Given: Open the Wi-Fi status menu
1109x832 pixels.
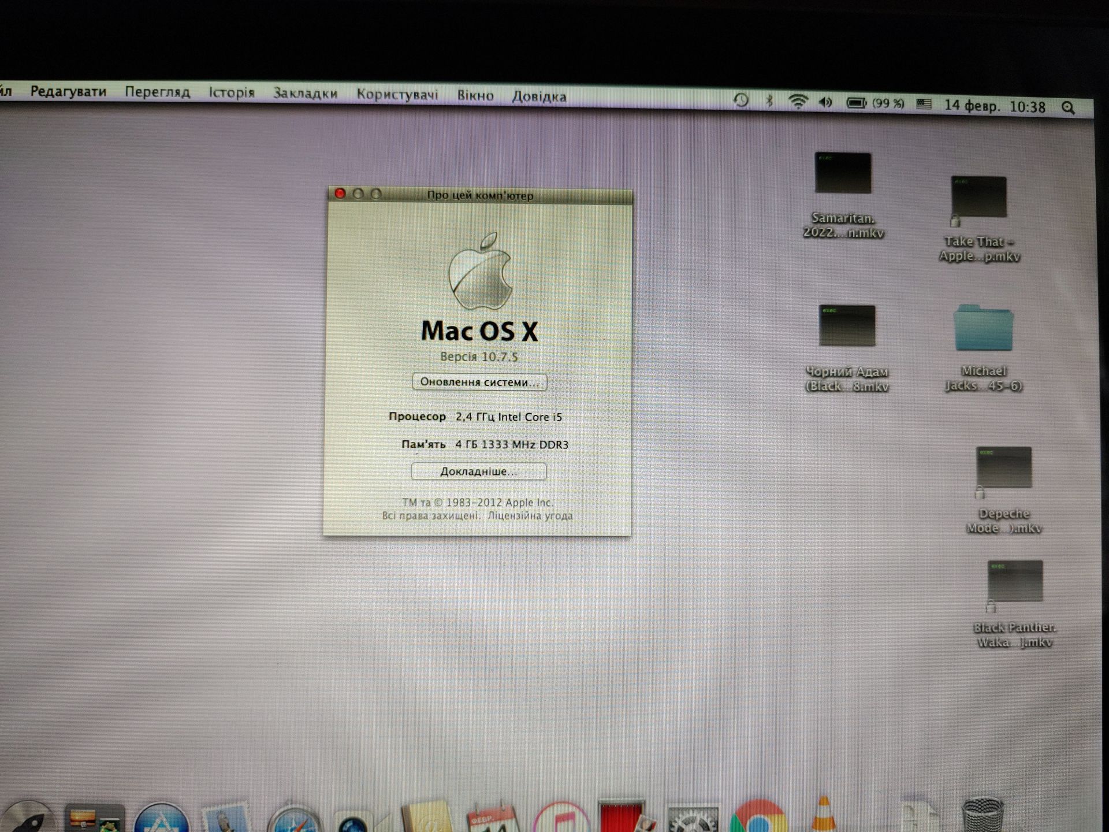Looking at the screenshot, I should 798,102.
